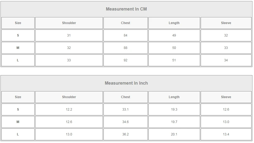Select size L row in CM table
This screenshot has width=254, height=143.
18,60
